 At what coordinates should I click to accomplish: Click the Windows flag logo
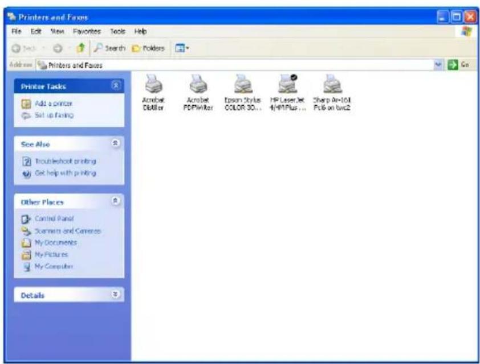tap(467, 31)
